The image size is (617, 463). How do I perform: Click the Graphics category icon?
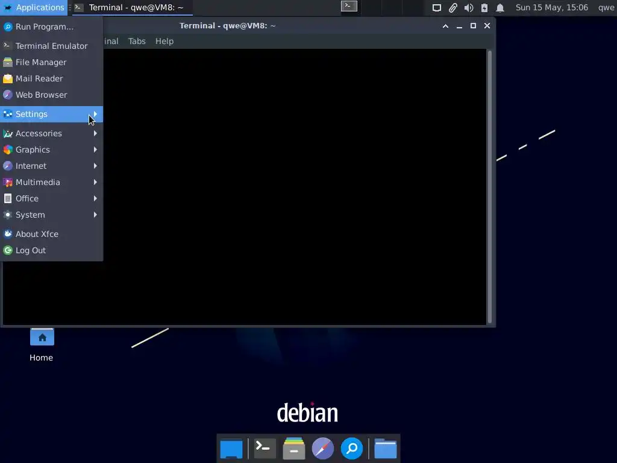click(x=8, y=150)
